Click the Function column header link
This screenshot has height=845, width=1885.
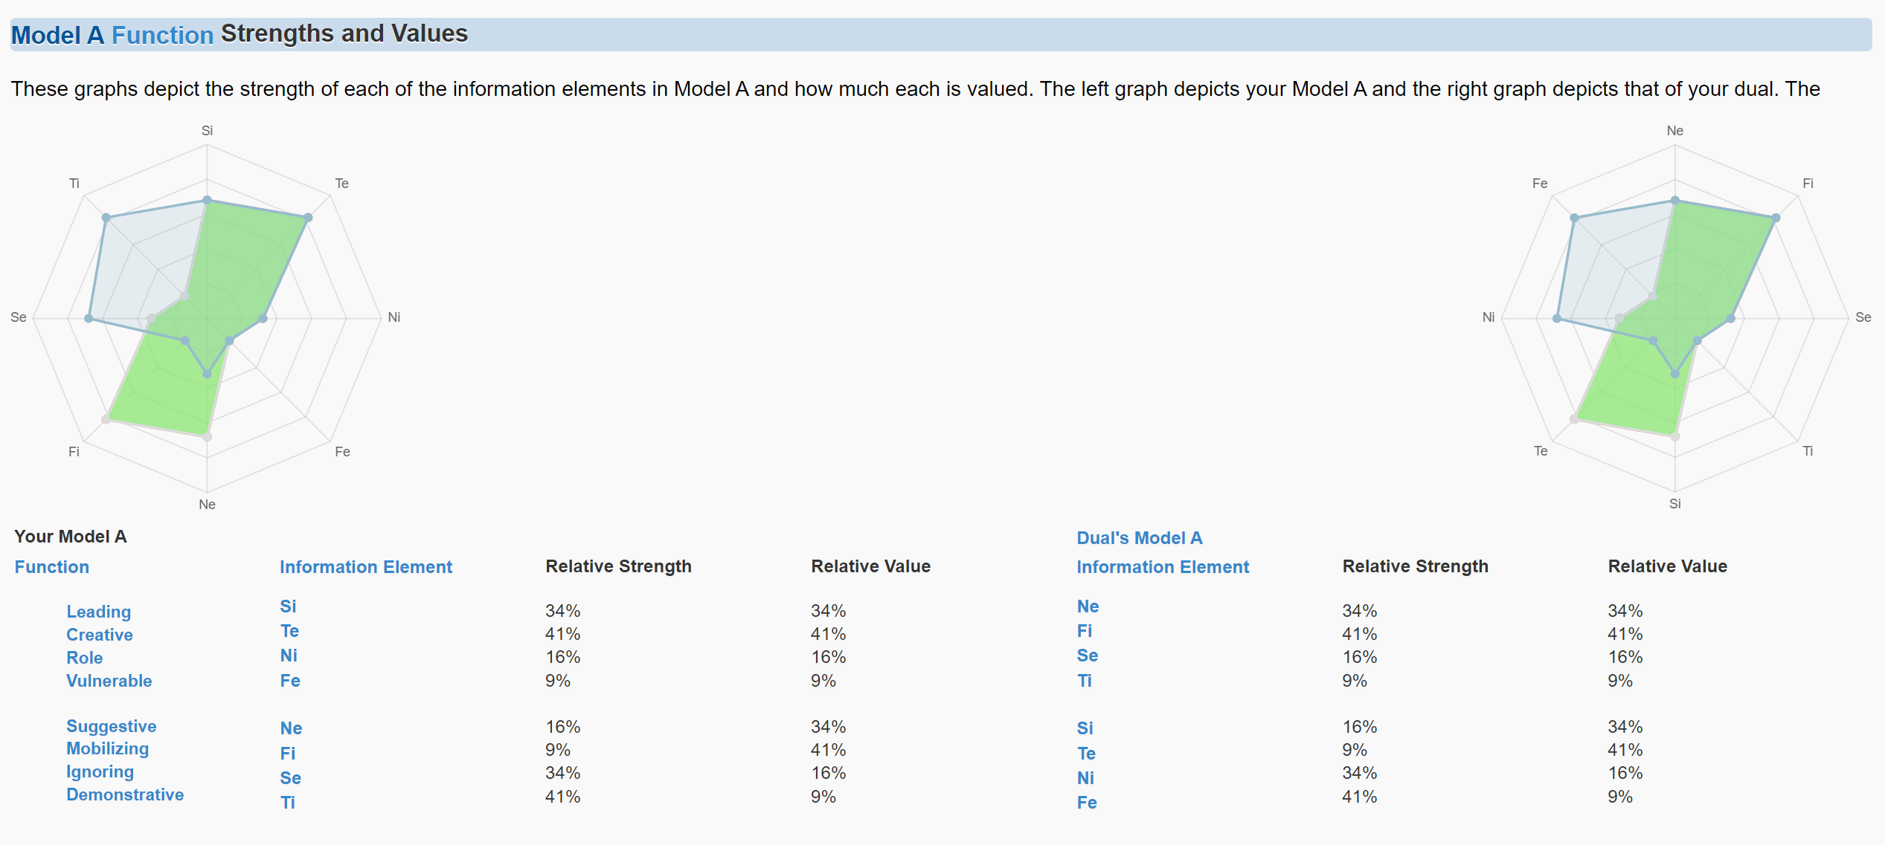[51, 567]
